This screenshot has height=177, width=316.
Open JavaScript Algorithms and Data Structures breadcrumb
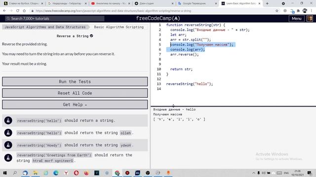click(45, 27)
